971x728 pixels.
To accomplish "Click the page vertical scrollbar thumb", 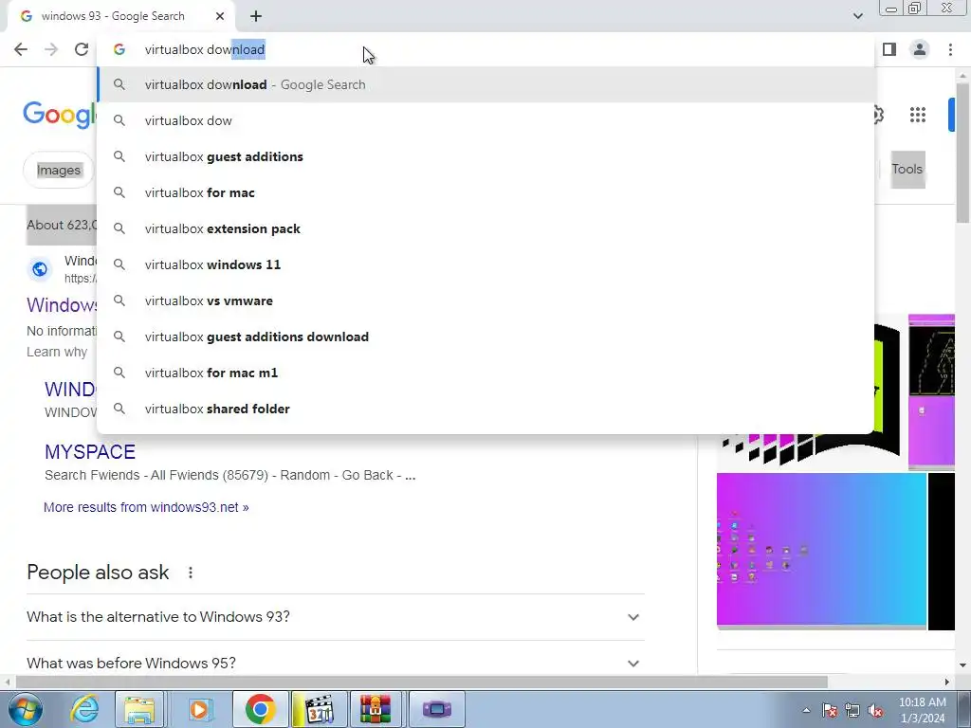I will coord(962,152).
